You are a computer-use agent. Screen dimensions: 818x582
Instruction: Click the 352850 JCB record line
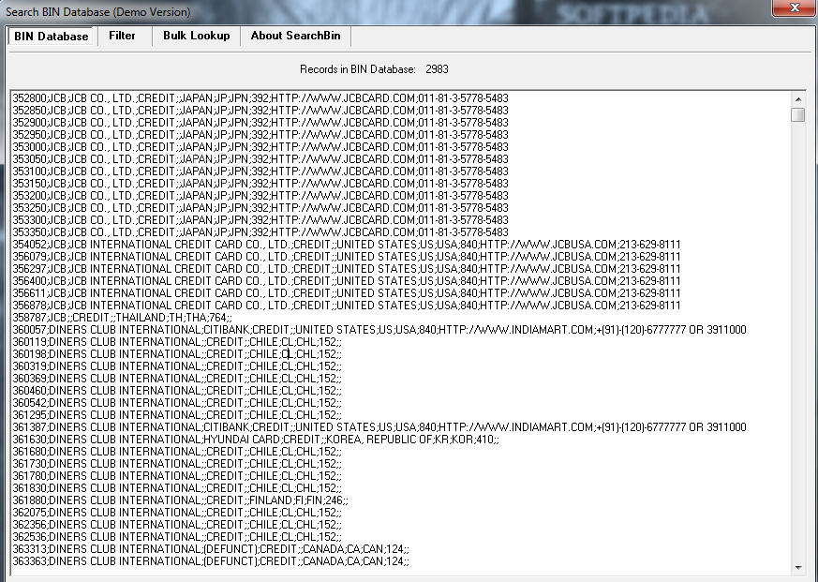click(260, 111)
